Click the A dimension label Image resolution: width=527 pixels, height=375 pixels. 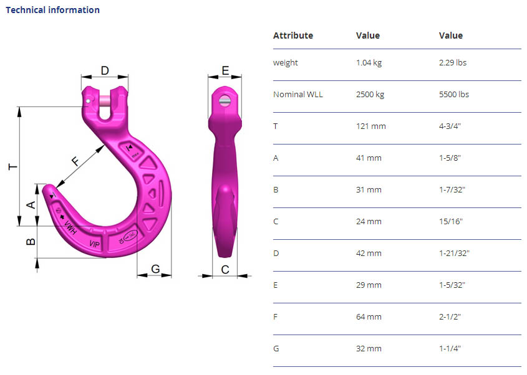[31, 204]
